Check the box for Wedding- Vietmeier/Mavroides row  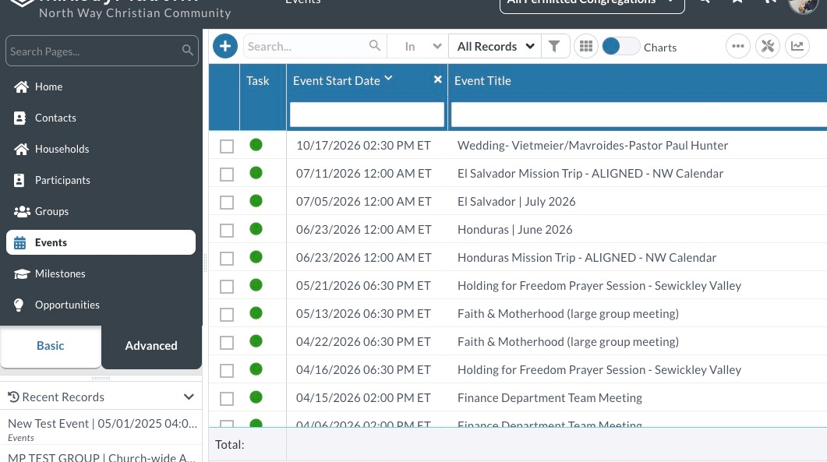click(227, 146)
